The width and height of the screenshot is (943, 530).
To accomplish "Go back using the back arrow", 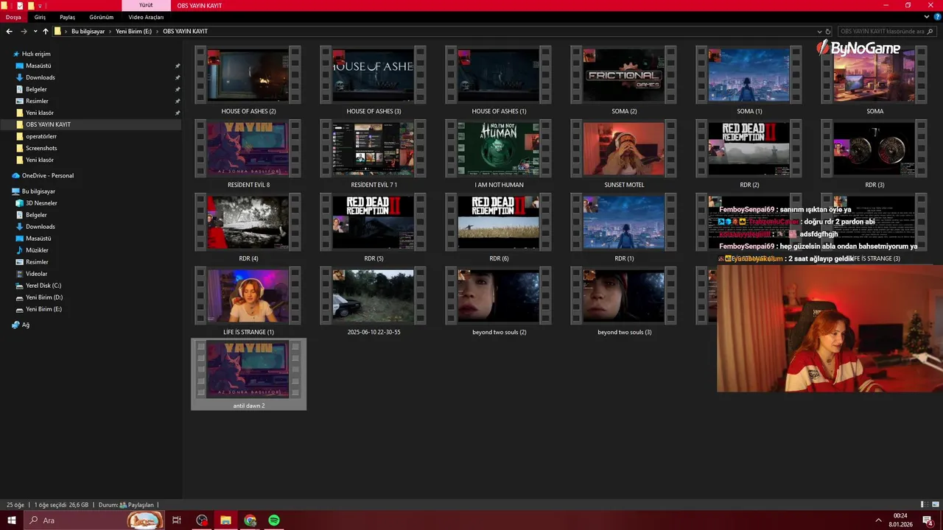I will tap(9, 32).
